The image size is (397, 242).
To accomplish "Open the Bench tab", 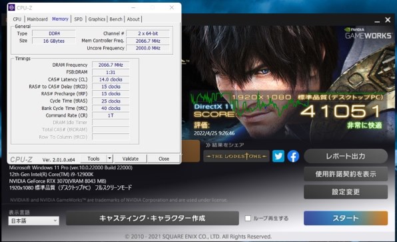I will (x=116, y=19).
